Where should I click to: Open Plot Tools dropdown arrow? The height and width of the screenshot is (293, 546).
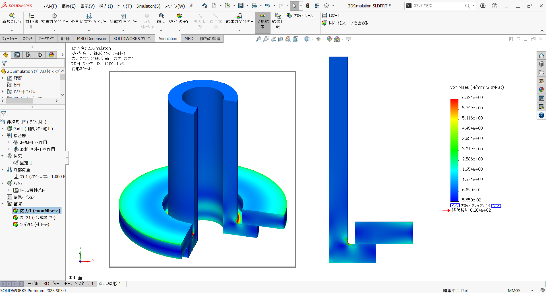(x=318, y=15)
